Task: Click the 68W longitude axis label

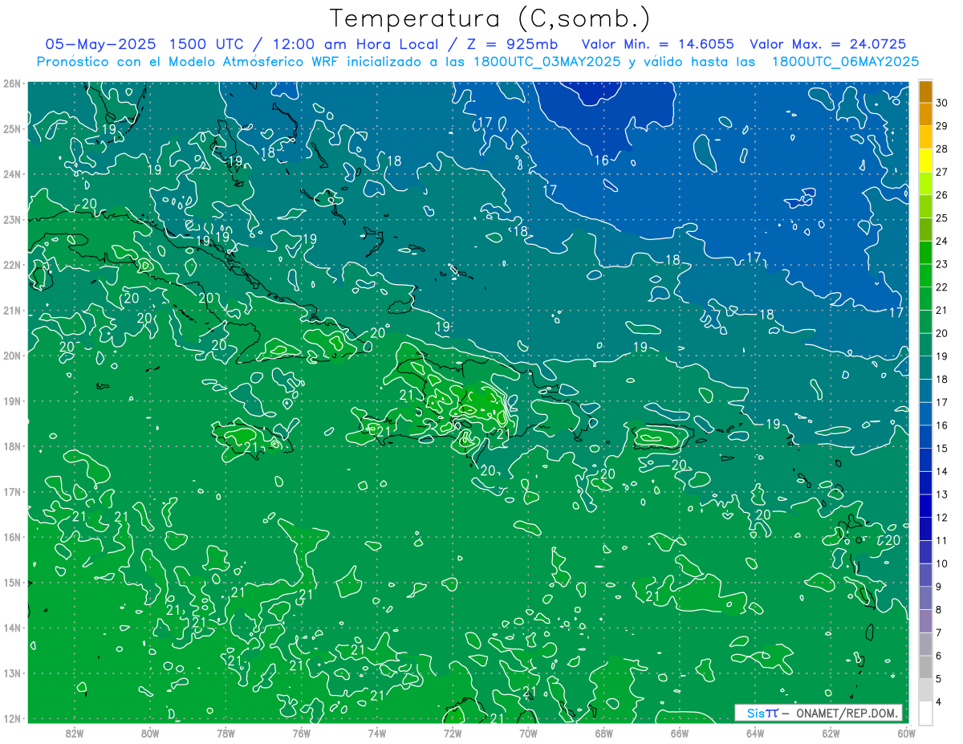Action: point(604,732)
